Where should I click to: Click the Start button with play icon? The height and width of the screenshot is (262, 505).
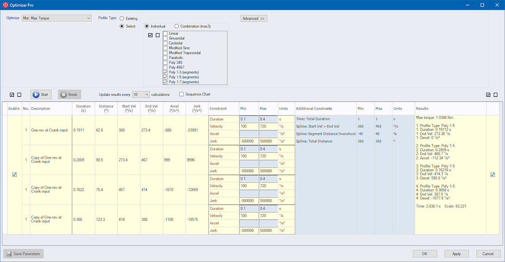tap(41, 94)
